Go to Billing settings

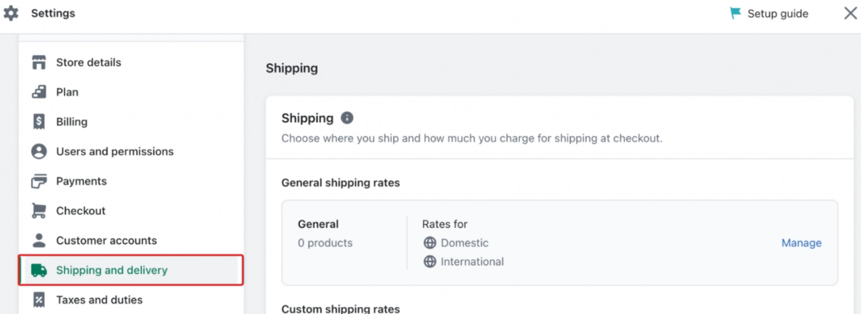click(x=71, y=122)
